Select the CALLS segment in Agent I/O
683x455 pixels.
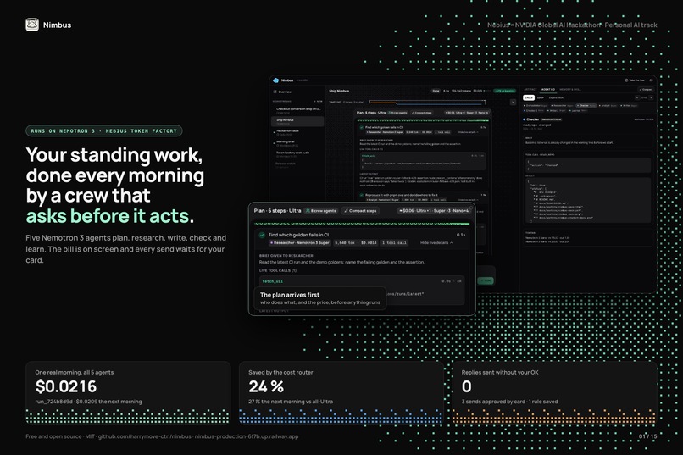(x=529, y=97)
